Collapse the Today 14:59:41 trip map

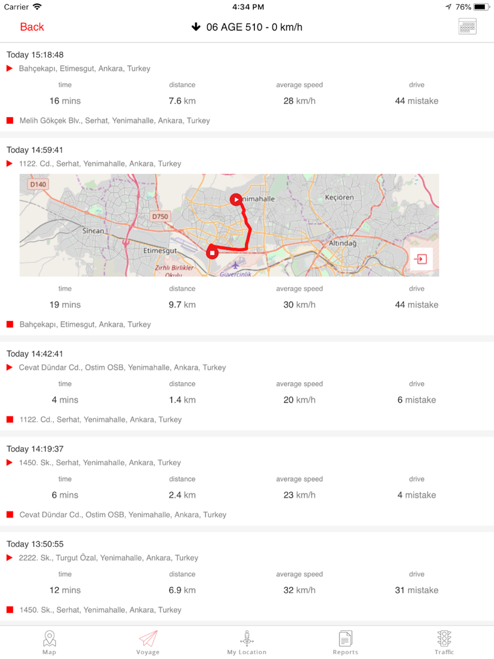coord(35,150)
